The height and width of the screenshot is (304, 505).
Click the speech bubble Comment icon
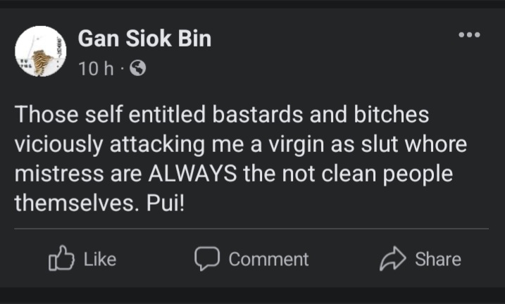206,259
